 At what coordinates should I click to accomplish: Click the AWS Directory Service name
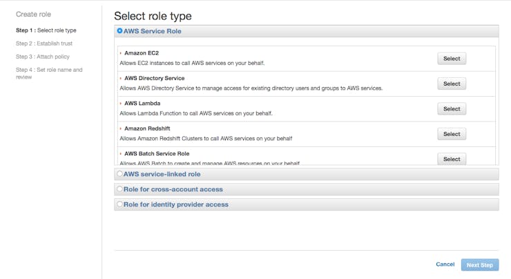(x=155, y=78)
